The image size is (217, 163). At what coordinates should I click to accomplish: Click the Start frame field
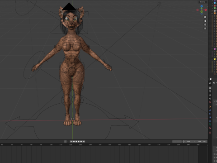pyautogui.click(x=191, y=141)
